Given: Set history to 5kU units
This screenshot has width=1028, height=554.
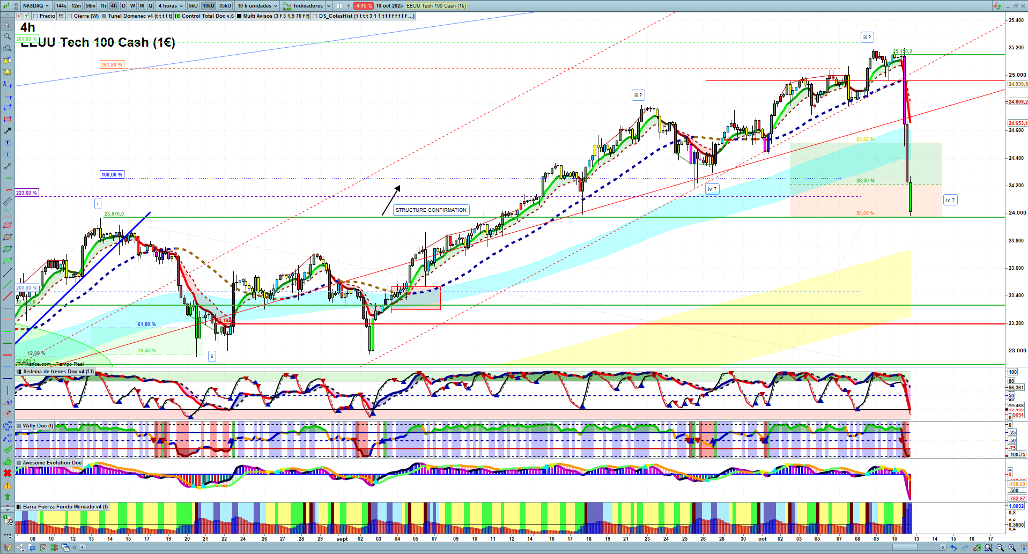Looking at the screenshot, I should 193,6.
